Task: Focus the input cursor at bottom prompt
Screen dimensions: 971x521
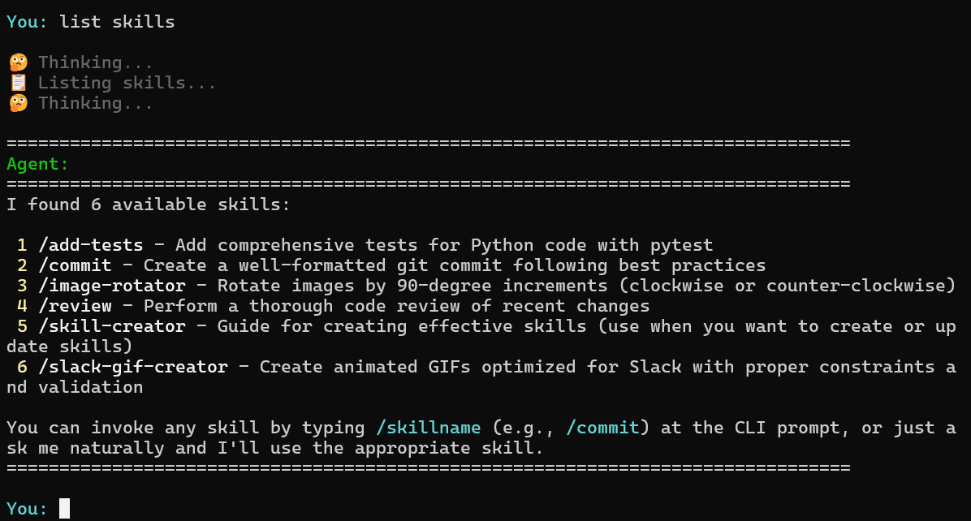Action: (65, 509)
